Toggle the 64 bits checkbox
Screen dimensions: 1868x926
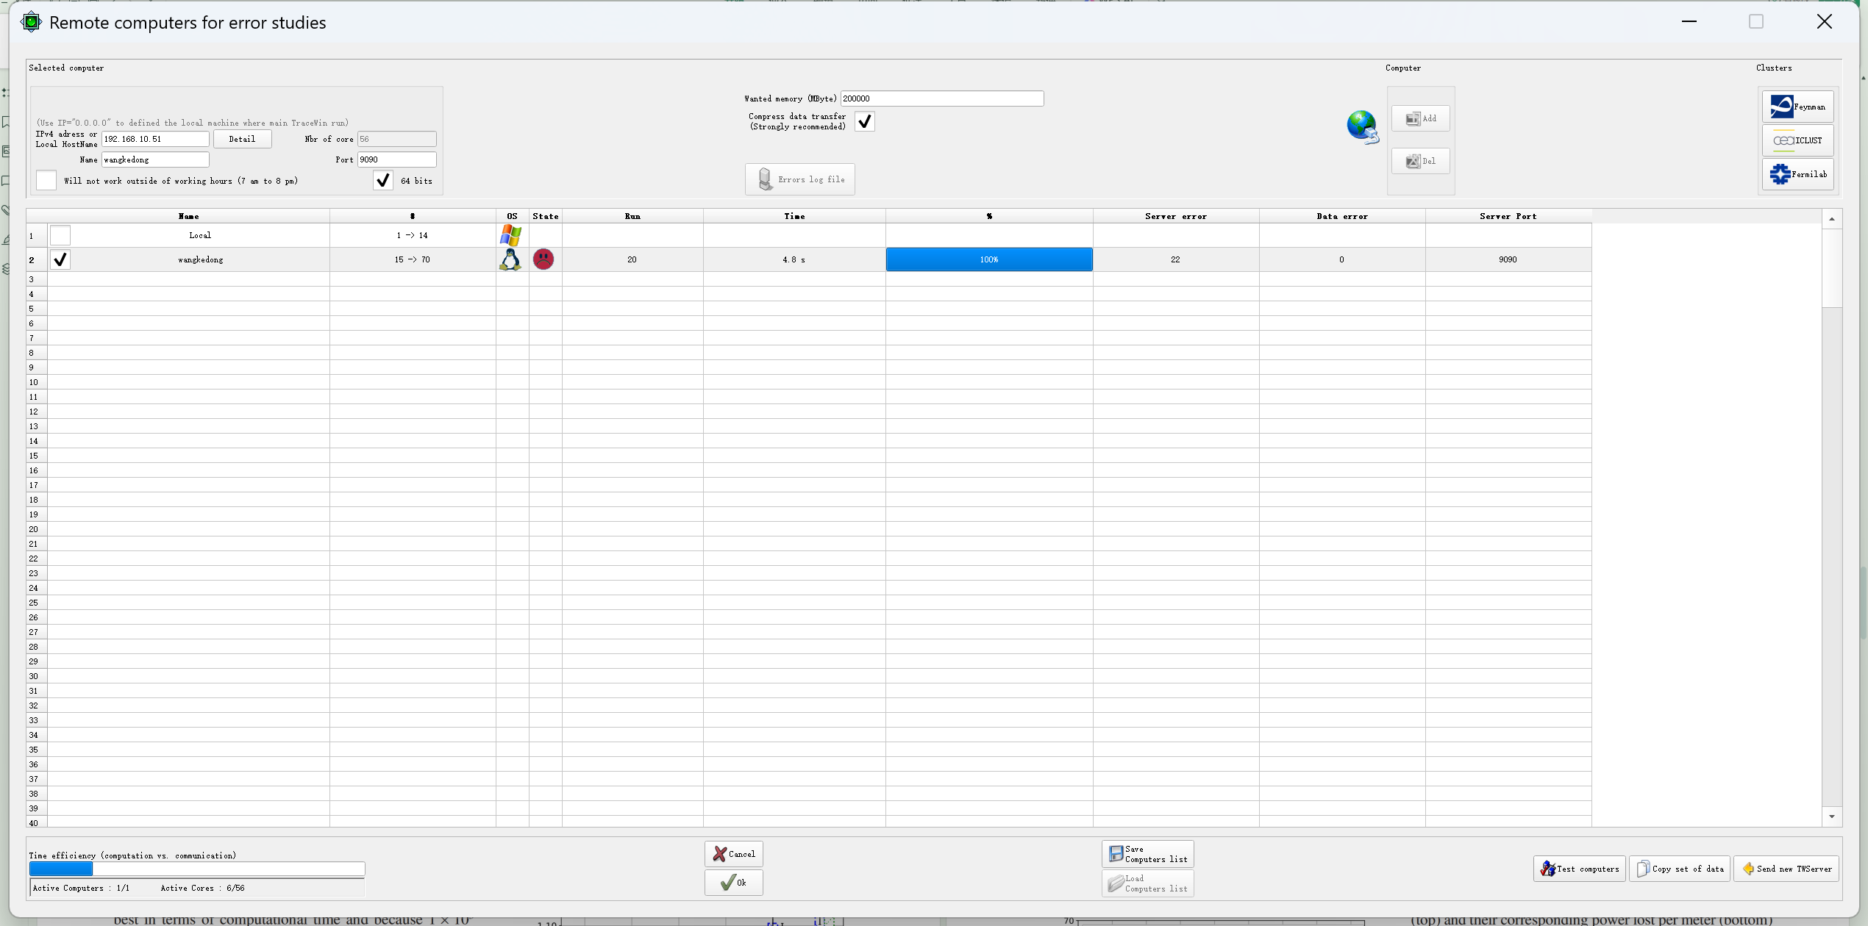click(382, 181)
